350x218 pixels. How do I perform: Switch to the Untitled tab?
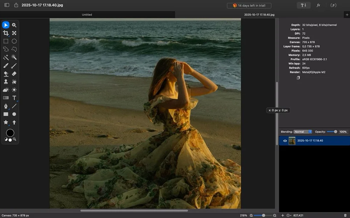click(87, 15)
